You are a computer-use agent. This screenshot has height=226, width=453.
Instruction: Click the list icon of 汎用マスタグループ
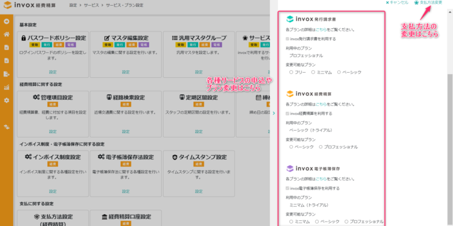[174, 38]
